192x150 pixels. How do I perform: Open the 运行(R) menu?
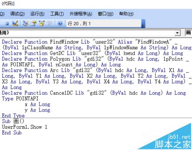[37, 14]
